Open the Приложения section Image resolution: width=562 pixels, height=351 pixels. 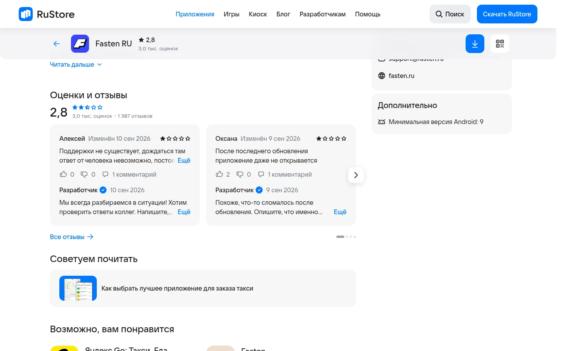click(x=195, y=14)
